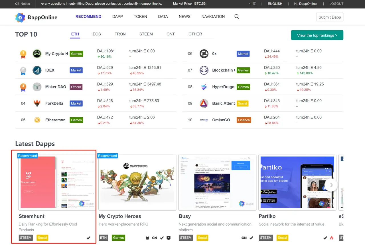Open the DATA nav item
Viewport: 365px width, 245px height.
[163, 17]
